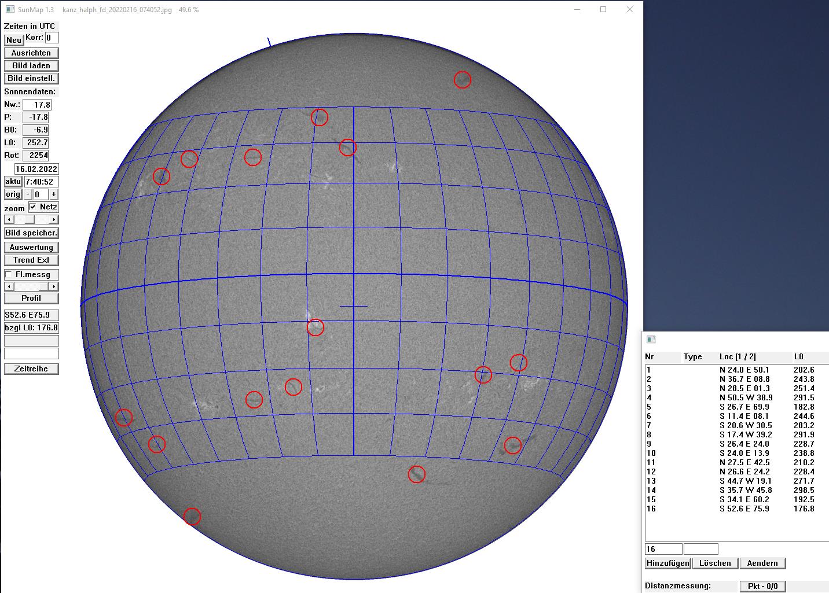This screenshot has width=829, height=593.
Task: Click the Löschen button
Action: point(715,563)
